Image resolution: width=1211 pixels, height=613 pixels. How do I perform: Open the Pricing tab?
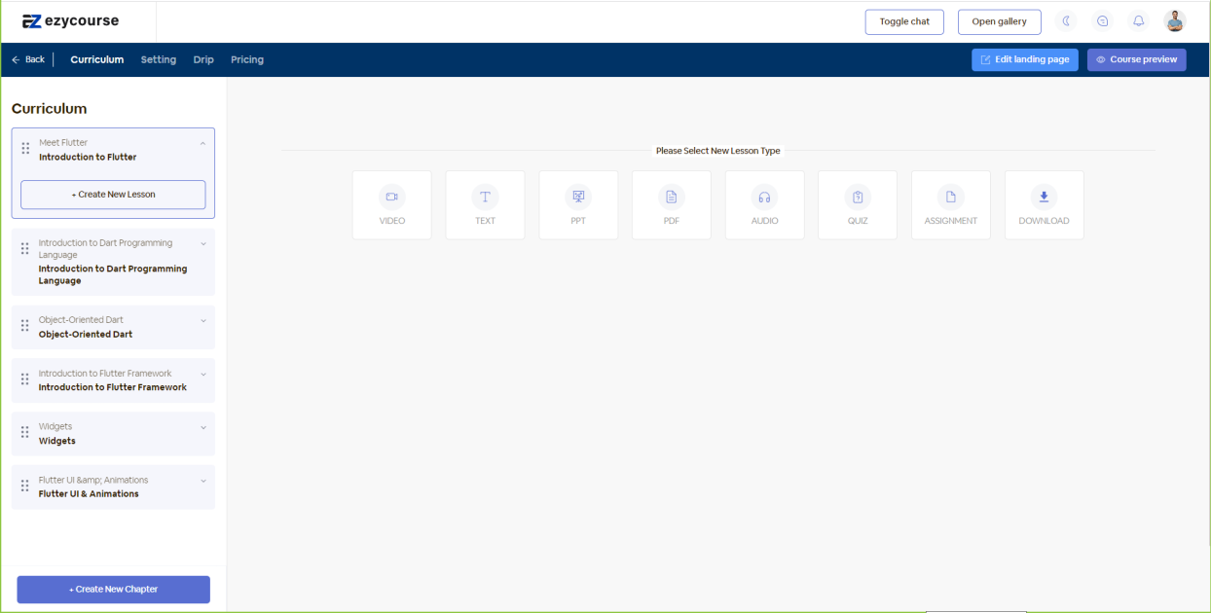coord(247,59)
